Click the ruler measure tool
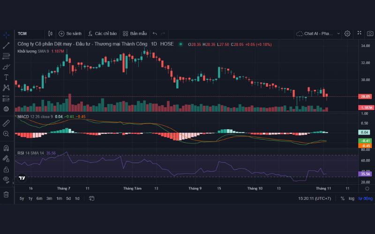The width and height of the screenshot is (375, 234). [x=6, y=123]
